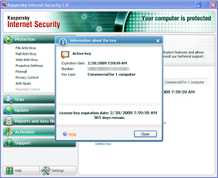Click 'Commercial for 1 computer' in main window
Viewport: 218px width, 178px height.
[x=185, y=82]
